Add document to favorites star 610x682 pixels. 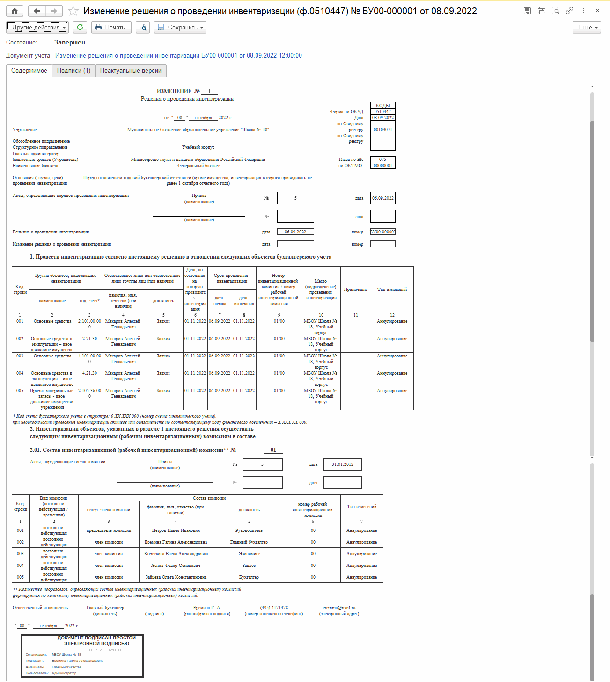click(x=73, y=11)
